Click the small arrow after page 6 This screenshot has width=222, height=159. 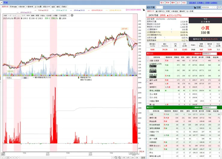[19, 157]
